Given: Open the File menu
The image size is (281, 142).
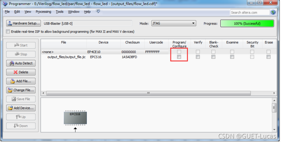Looking at the screenshot, I should (7, 12).
